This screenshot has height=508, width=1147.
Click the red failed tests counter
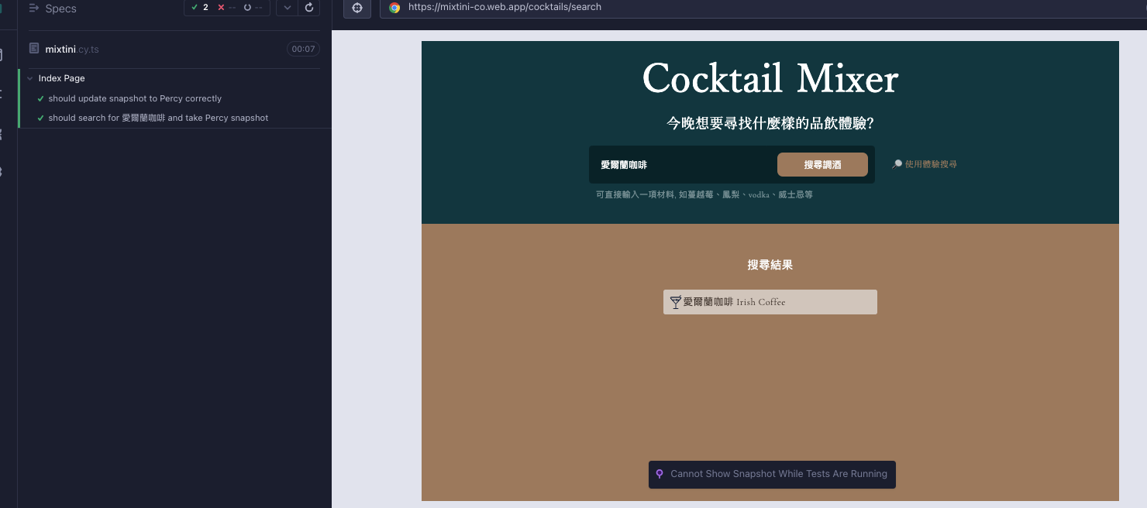(x=226, y=8)
